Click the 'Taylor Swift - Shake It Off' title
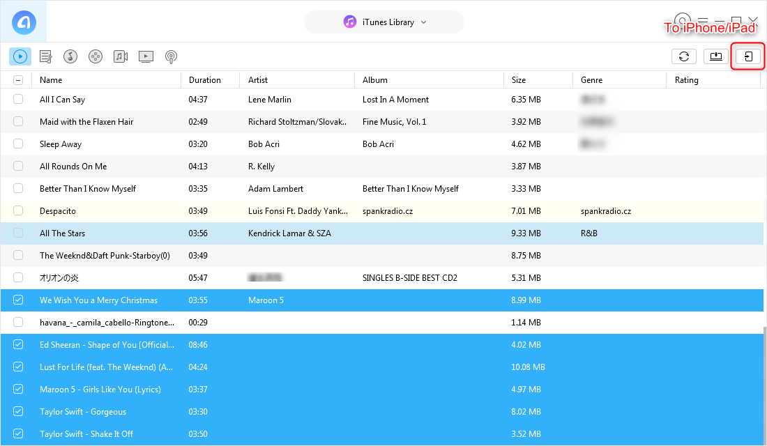 (x=86, y=433)
